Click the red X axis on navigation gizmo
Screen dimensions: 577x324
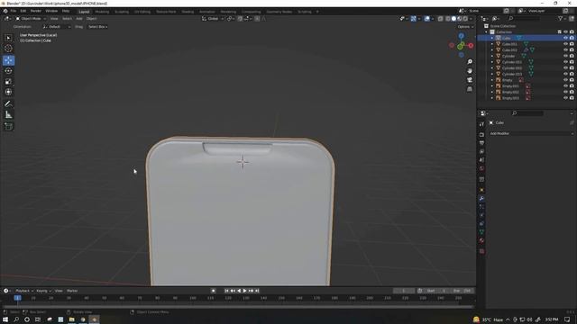471,46
